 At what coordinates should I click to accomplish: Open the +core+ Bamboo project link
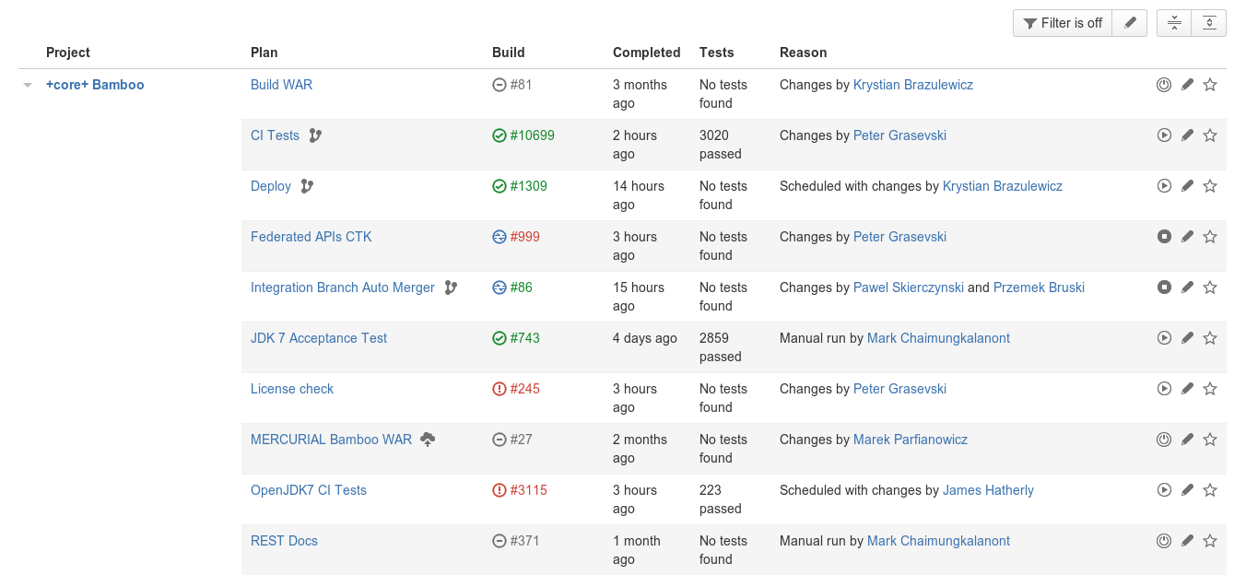[95, 85]
